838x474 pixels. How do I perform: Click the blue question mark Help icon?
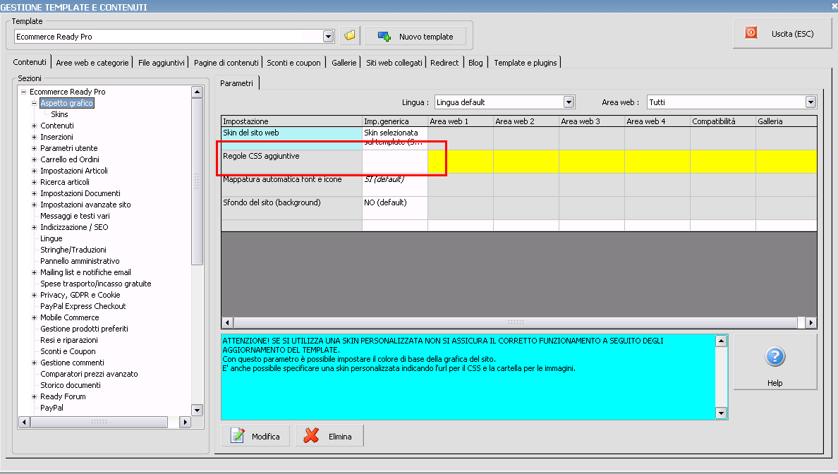(x=775, y=356)
